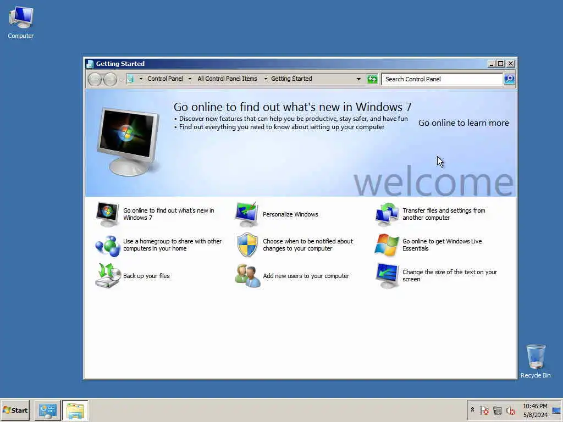Open the Personalize Windows monitor icon
Screen dimensions: 563x422
(247, 214)
